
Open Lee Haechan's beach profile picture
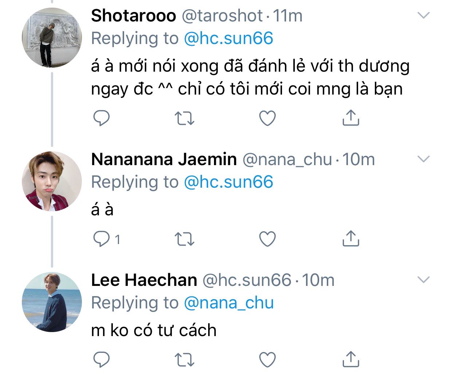(x=52, y=302)
